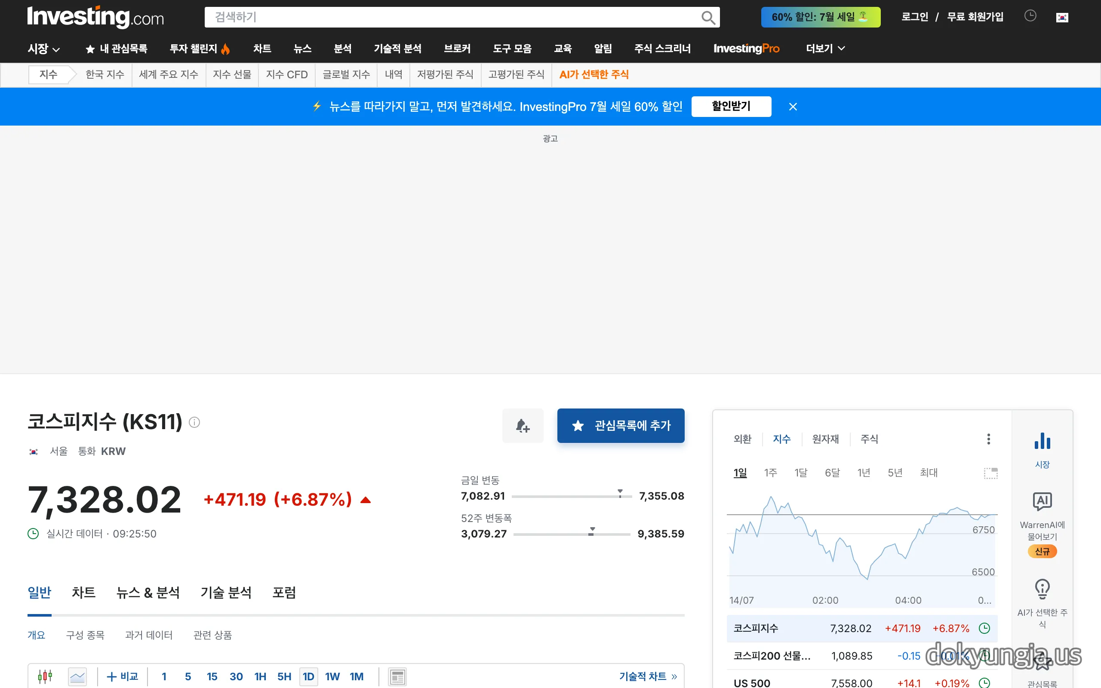Click the three-dot widget options icon
1101x688 pixels.
click(x=988, y=439)
